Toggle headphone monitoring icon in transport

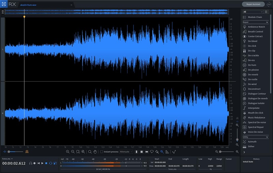tap(31, 163)
